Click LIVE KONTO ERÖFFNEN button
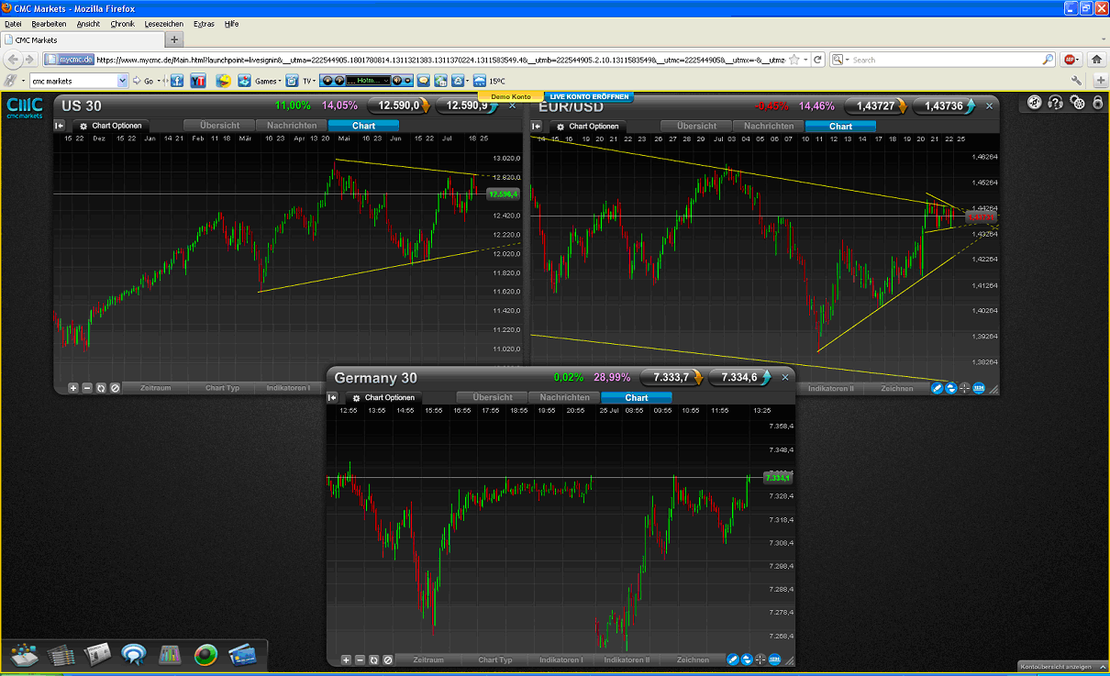Image resolution: width=1110 pixels, height=676 pixels. pyautogui.click(x=588, y=96)
